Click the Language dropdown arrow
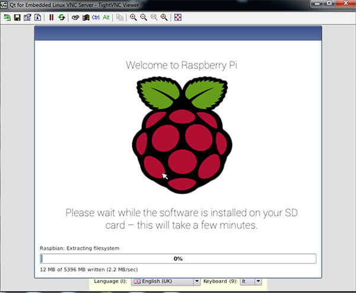The height and width of the screenshot is (293, 356). pos(197,281)
